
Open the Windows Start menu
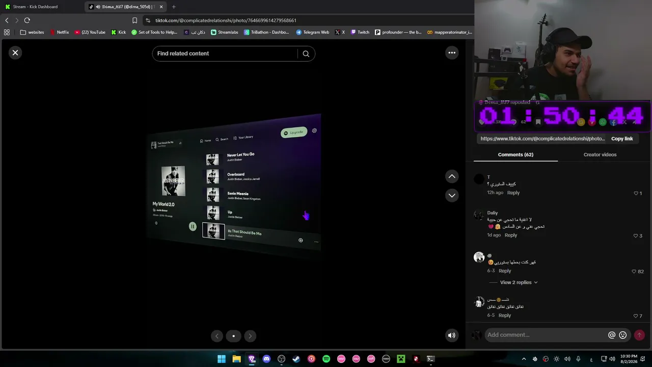click(222, 359)
